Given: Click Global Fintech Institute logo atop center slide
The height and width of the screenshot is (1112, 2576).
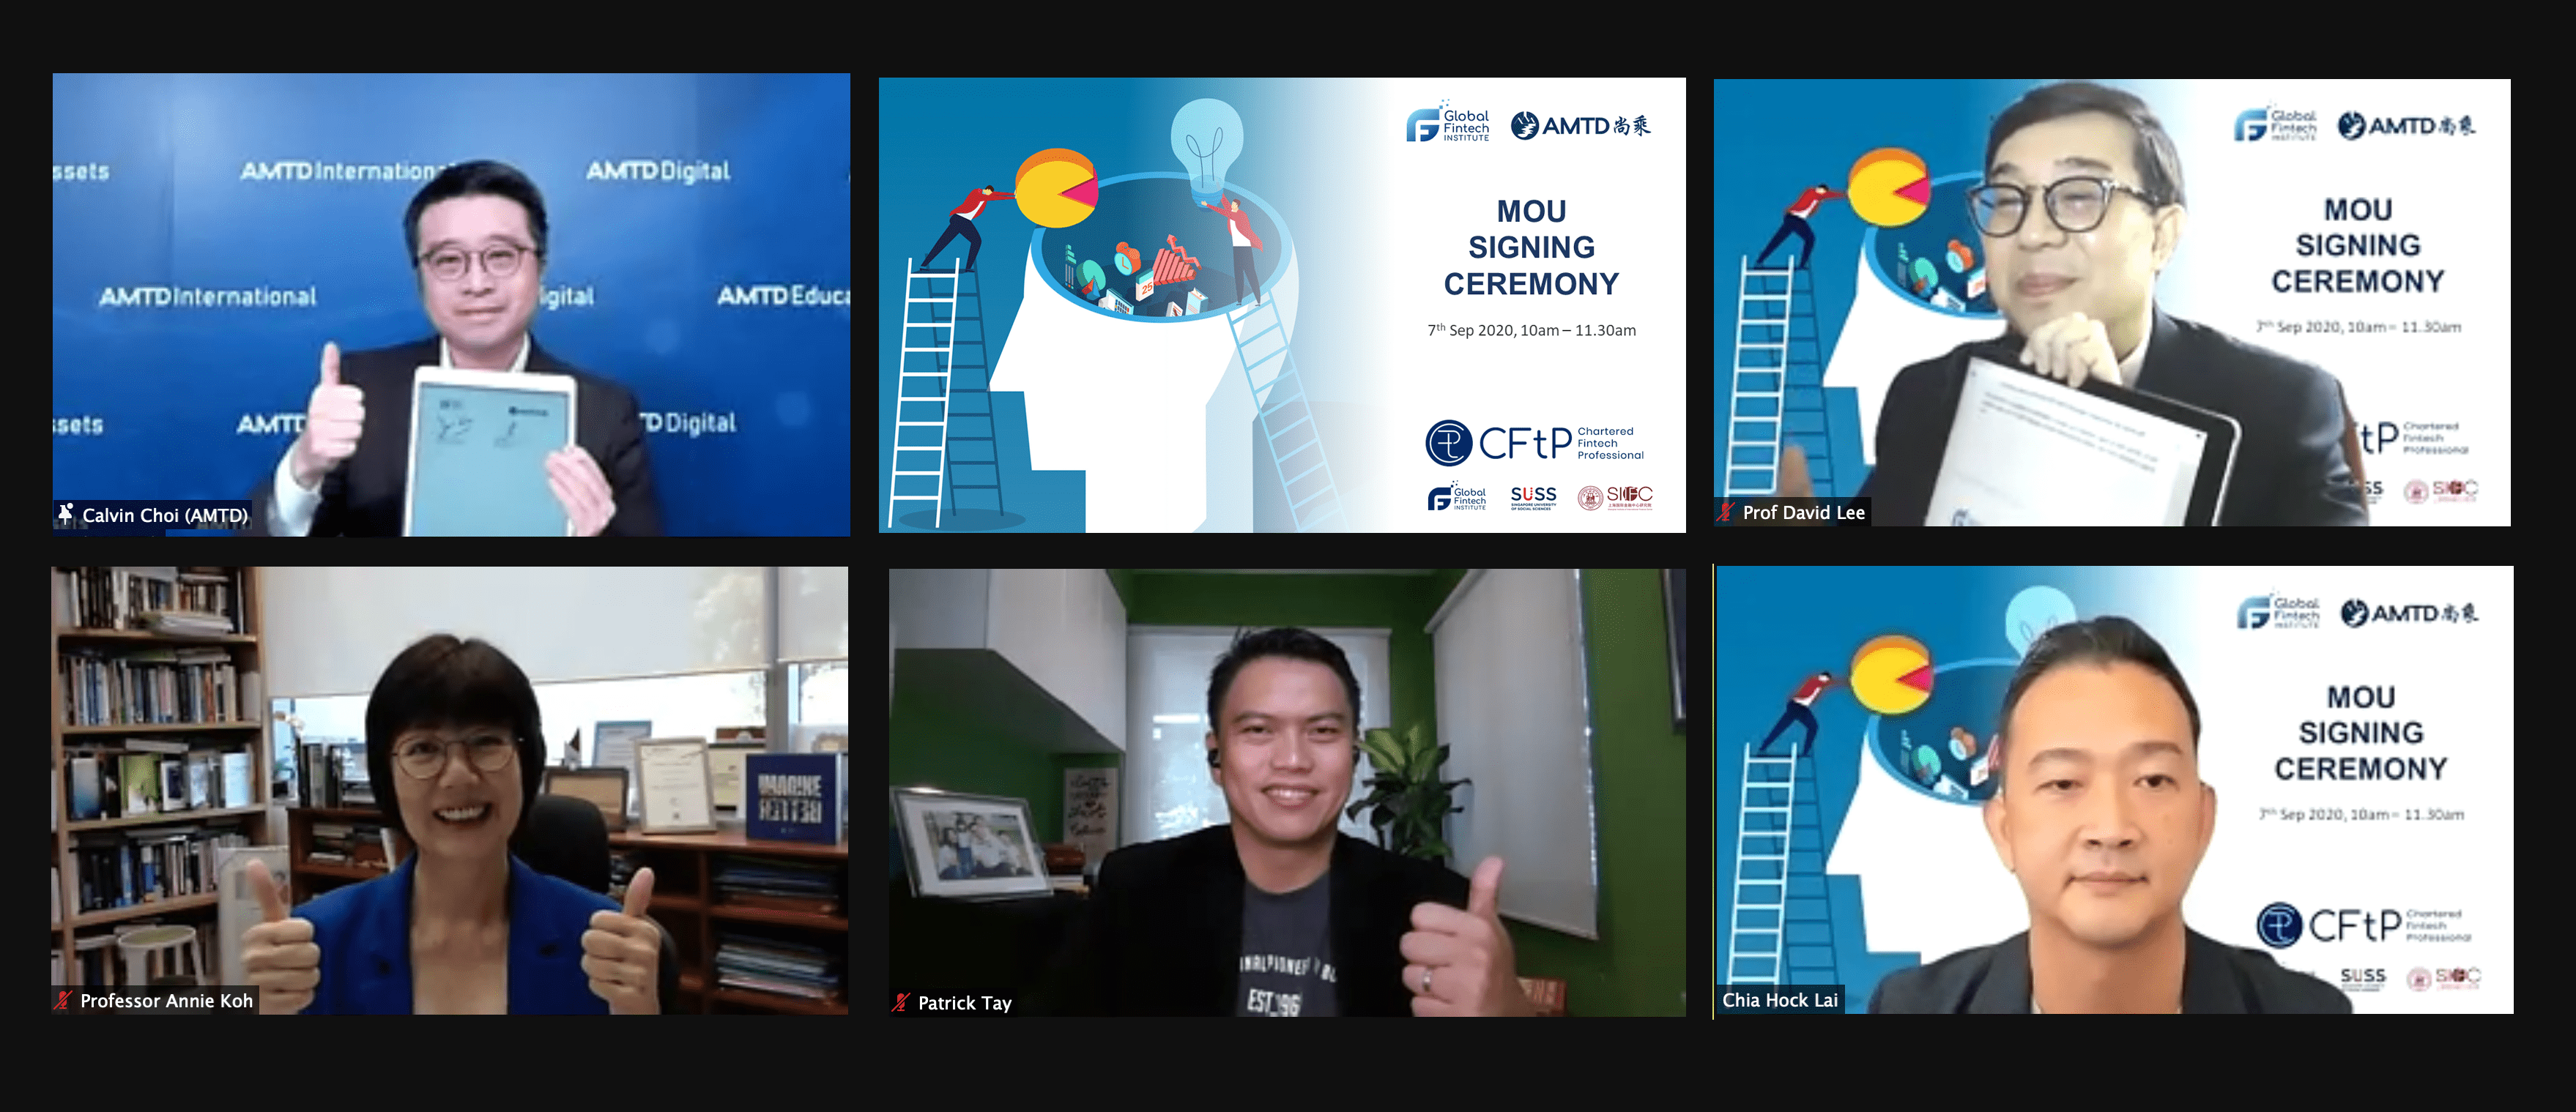Looking at the screenshot, I should (1447, 124).
